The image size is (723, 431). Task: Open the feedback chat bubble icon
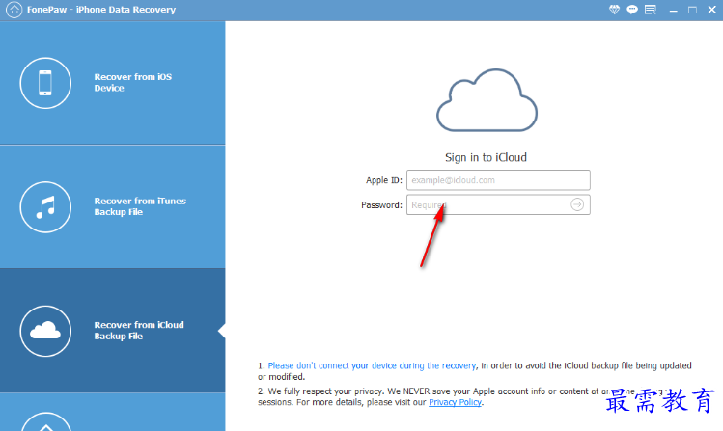[x=632, y=10]
